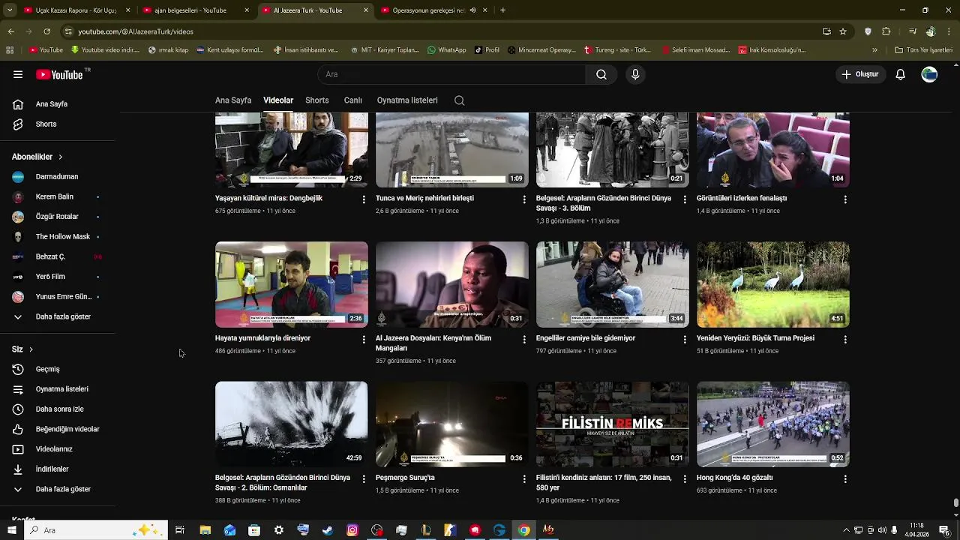This screenshot has height=540, width=960.
Task: Show hidden system tray icons
Action: tap(847, 530)
